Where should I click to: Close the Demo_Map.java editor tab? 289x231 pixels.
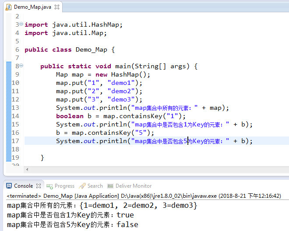click(57, 7)
